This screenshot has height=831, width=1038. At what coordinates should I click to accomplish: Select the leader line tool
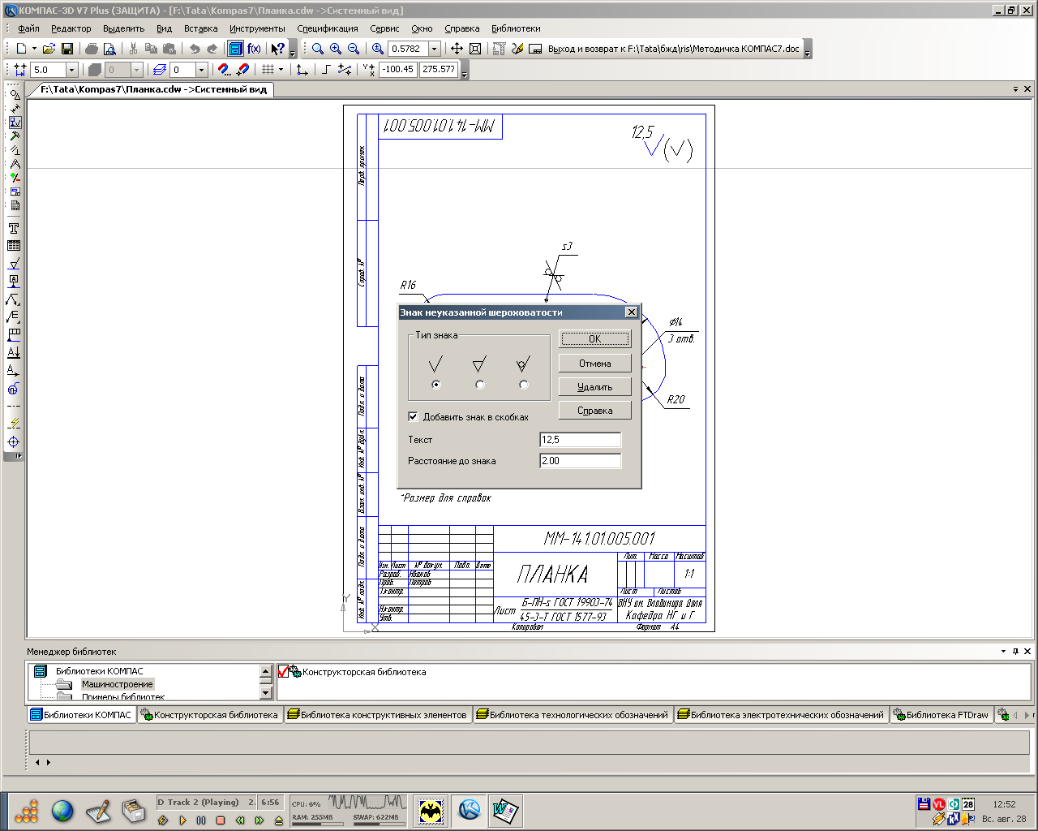click(x=14, y=299)
